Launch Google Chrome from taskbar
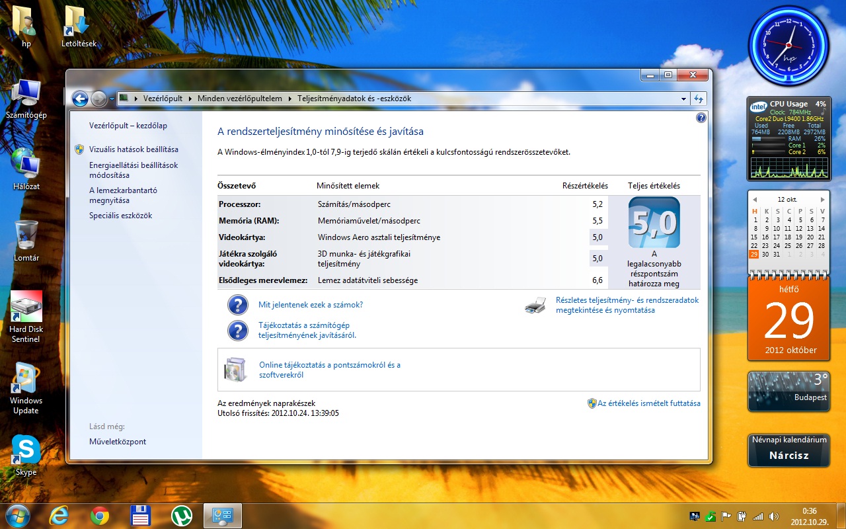Screen dimensions: 846x529 (x=100, y=516)
